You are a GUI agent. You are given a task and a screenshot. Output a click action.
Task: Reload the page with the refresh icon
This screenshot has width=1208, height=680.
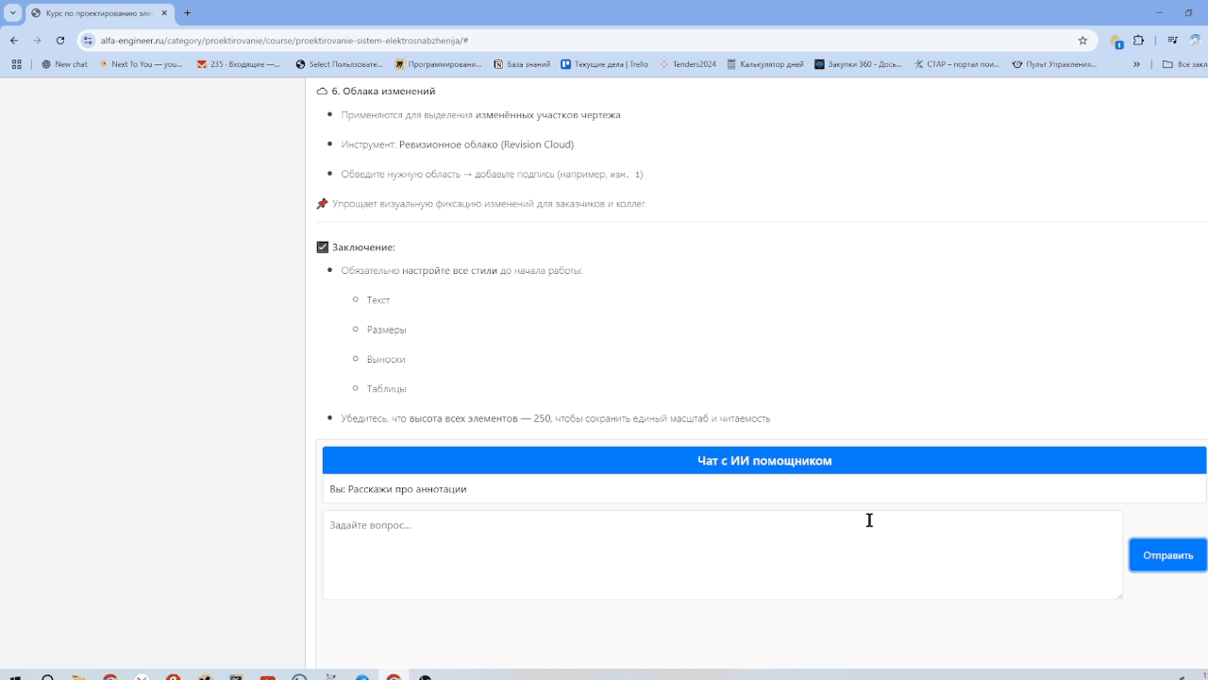pyautogui.click(x=60, y=41)
